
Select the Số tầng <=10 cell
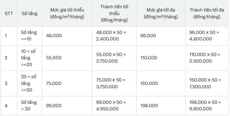point(29,36)
